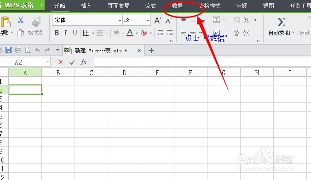Click the merge cells icon
Viewport: 311px width, 180px height.
tap(216, 20)
